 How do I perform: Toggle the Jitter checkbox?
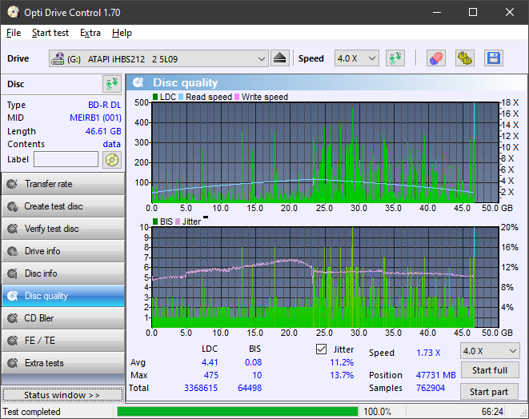click(x=322, y=349)
